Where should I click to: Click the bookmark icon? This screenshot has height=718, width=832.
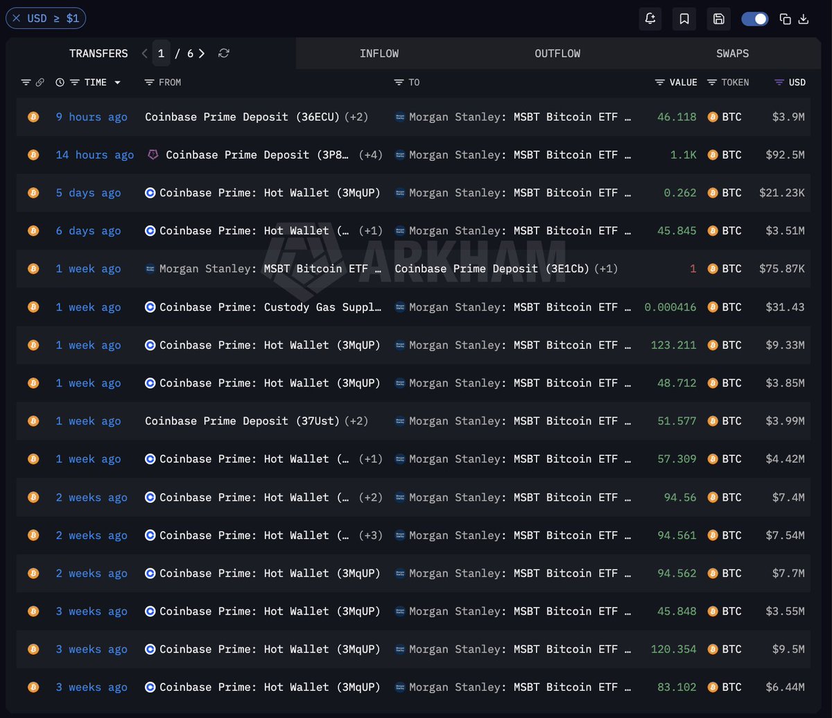point(684,19)
